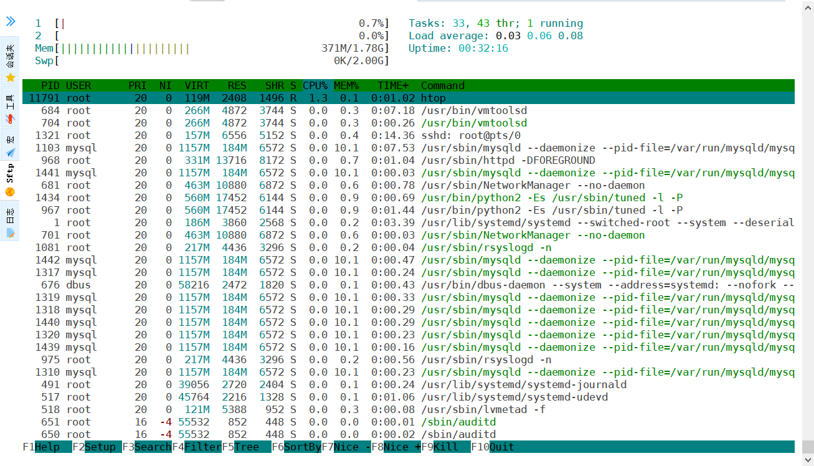Screen dimensions: 814x466
Task: Click the Swp swap meter bar
Action: click(212, 60)
